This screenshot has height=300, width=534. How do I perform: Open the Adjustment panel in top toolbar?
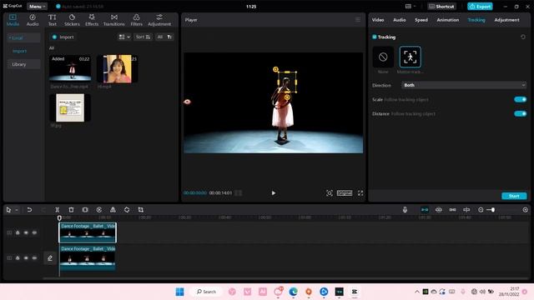(159, 20)
